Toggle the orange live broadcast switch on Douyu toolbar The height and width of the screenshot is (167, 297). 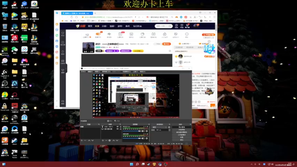[x=98, y=34]
